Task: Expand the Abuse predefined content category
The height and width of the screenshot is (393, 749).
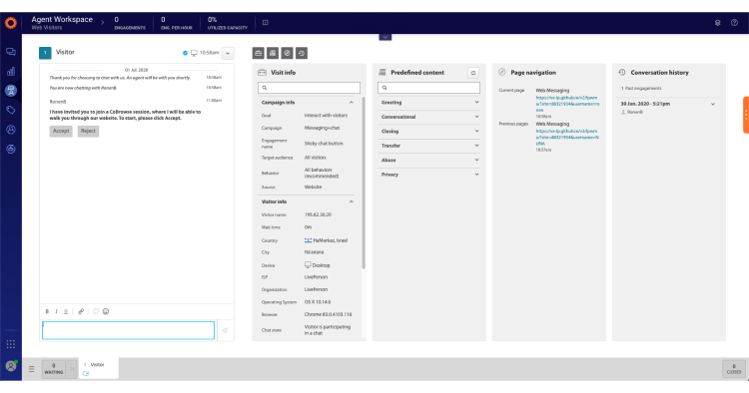Action: [476, 160]
